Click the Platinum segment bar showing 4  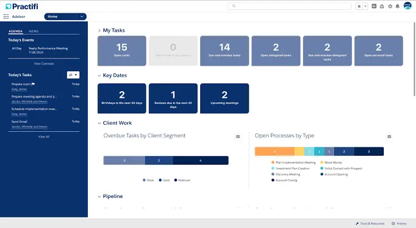coord(201,160)
